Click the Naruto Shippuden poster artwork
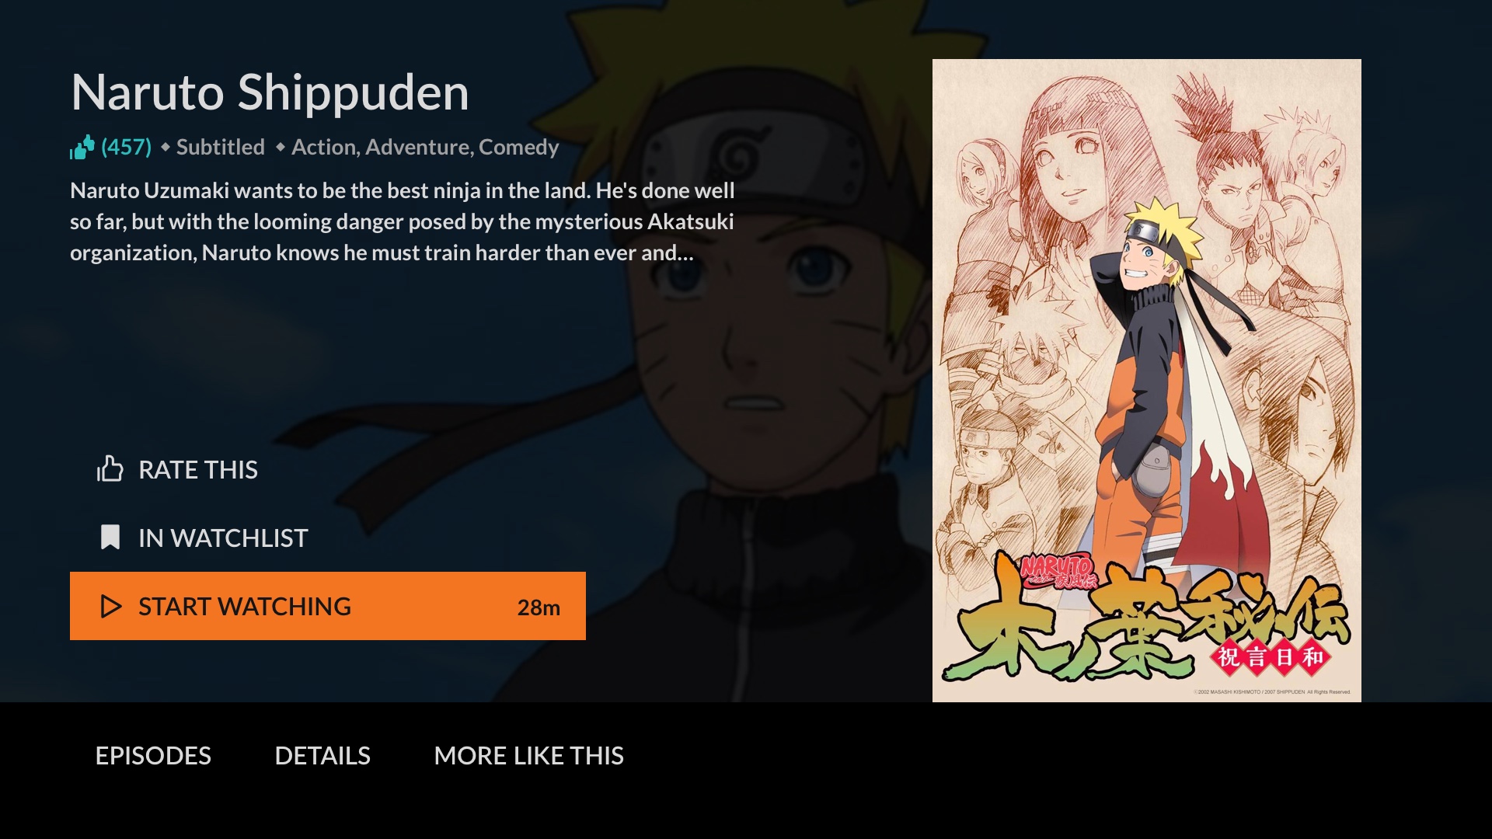The image size is (1492, 839). (1147, 381)
